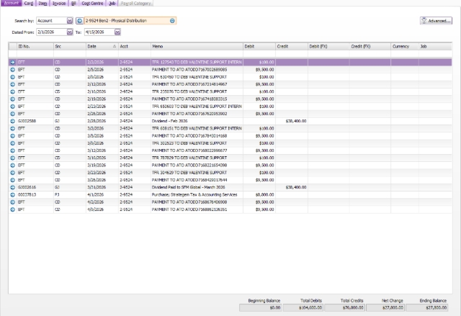The image size is (461, 316).
Task: Click the Advanced button
Action: pos(436,21)
